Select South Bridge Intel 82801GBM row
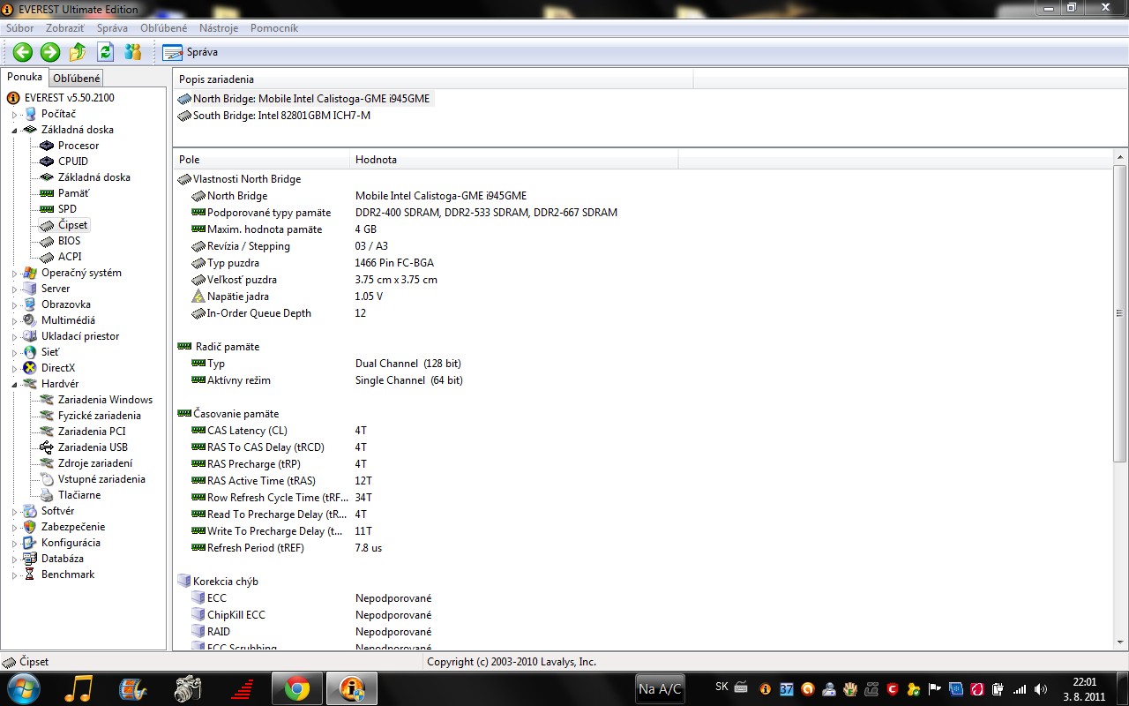 [x=273, y=116]
